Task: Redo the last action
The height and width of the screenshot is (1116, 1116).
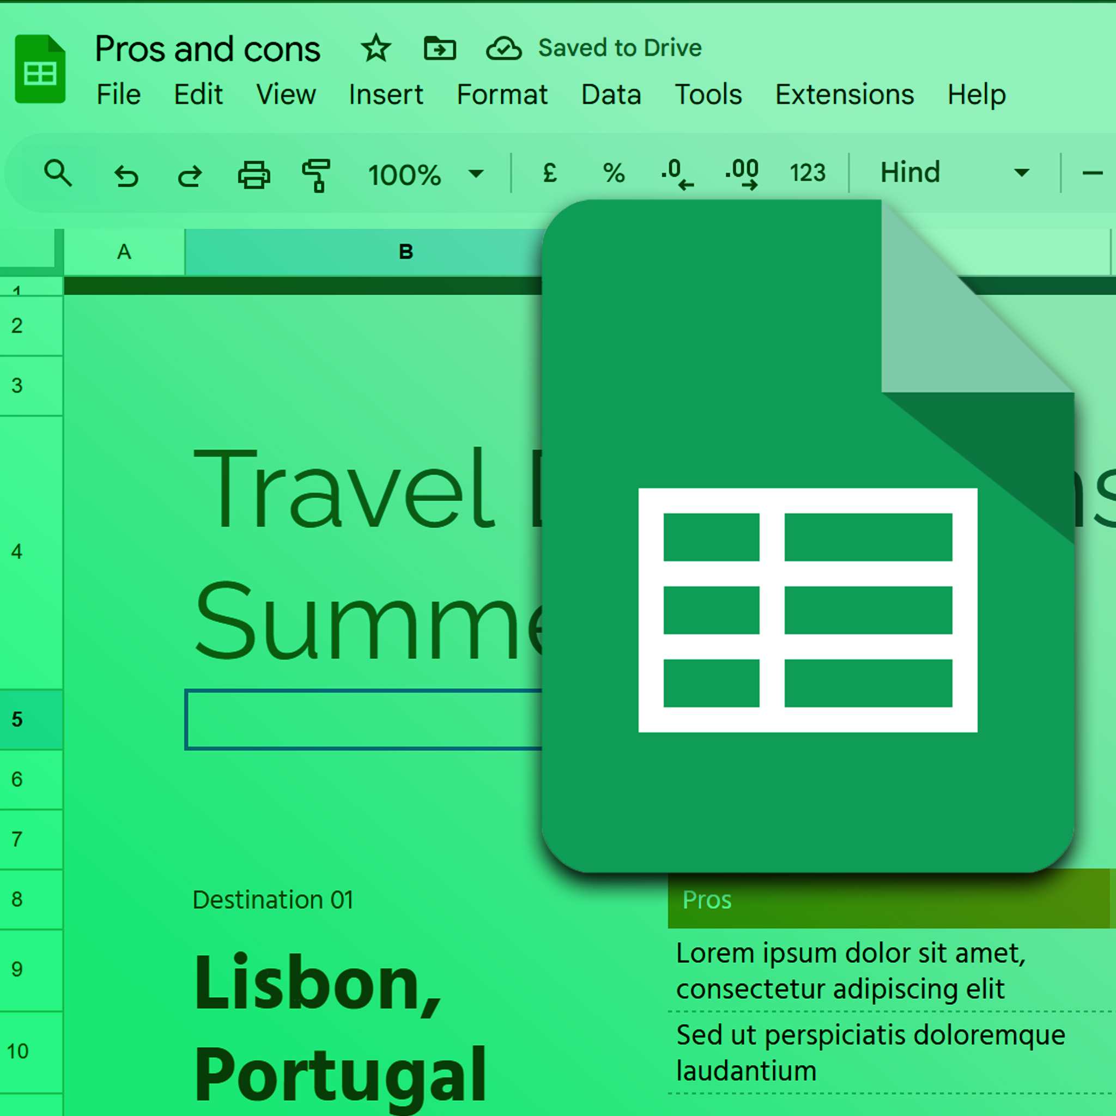Action: click(x=190, y=175)
